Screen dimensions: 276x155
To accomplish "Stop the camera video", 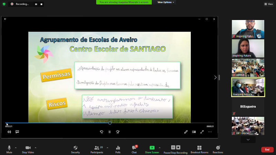I will (28, 149).
